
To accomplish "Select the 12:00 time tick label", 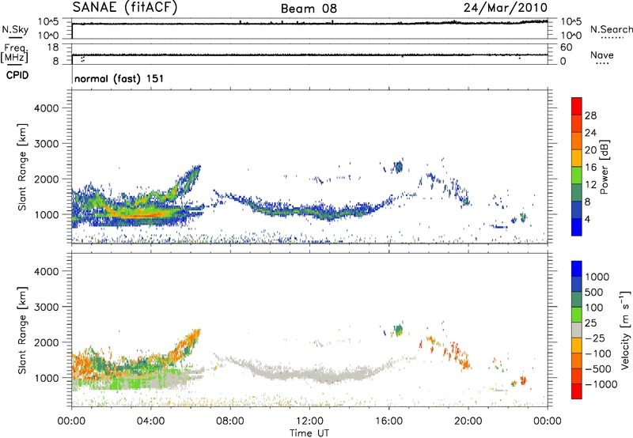I will coord(309,421).
